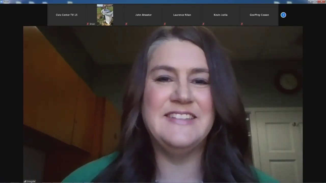This screenshot has height=183, width=326.
Task: Click Laurence Nilan's muted microphone icon
Action: pyautogui.click(x=165, y=24)
